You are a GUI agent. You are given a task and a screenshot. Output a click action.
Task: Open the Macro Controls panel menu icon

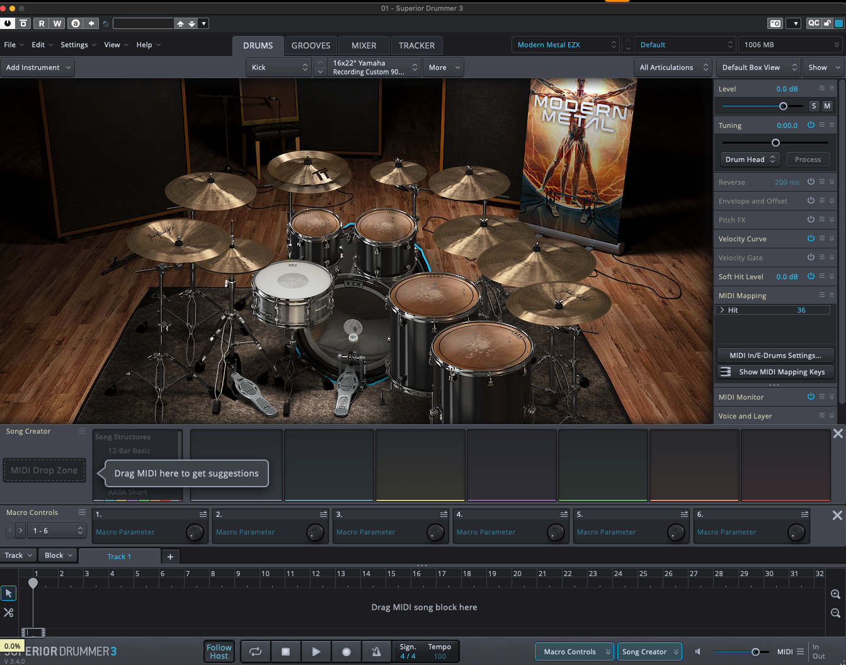coord(82,512)
